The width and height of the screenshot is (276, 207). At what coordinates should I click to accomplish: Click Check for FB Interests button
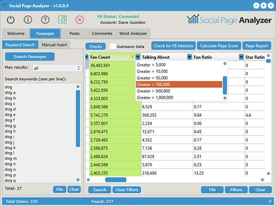[174, 46]
